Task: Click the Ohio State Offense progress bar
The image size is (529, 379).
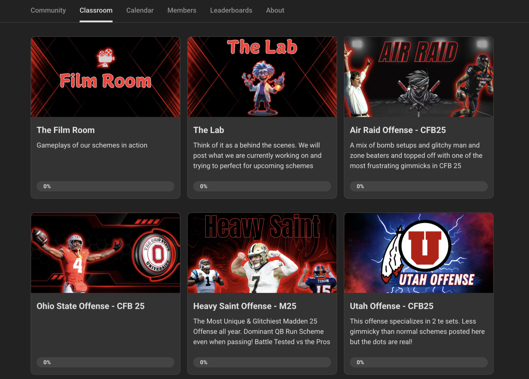Action: click(105, 362)
